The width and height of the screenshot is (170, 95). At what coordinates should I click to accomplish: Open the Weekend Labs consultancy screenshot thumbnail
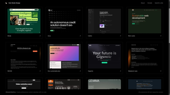point(144,56)
